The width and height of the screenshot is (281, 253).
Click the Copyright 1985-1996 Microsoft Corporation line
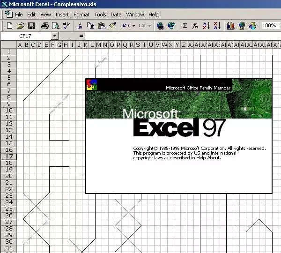pos(200,148)
